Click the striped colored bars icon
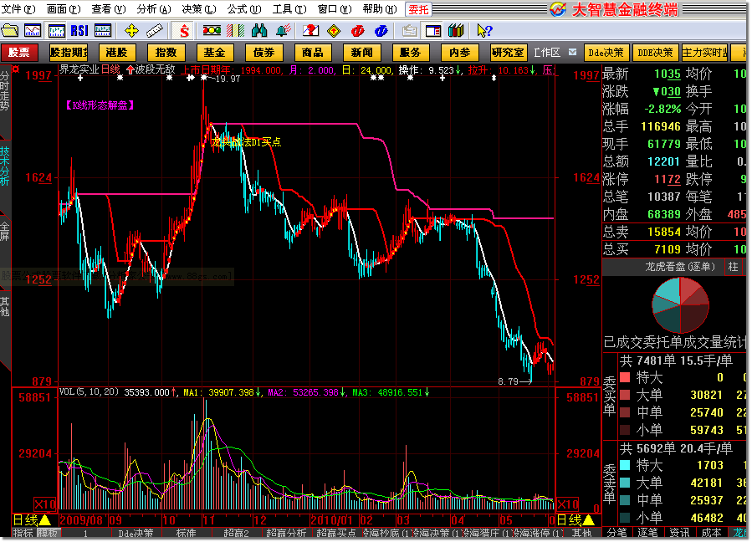The height and width of the screenshot is (542, 752). point(236,31)
